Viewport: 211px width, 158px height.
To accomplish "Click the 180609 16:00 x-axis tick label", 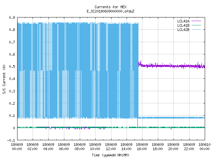I will tap(142, 147).
